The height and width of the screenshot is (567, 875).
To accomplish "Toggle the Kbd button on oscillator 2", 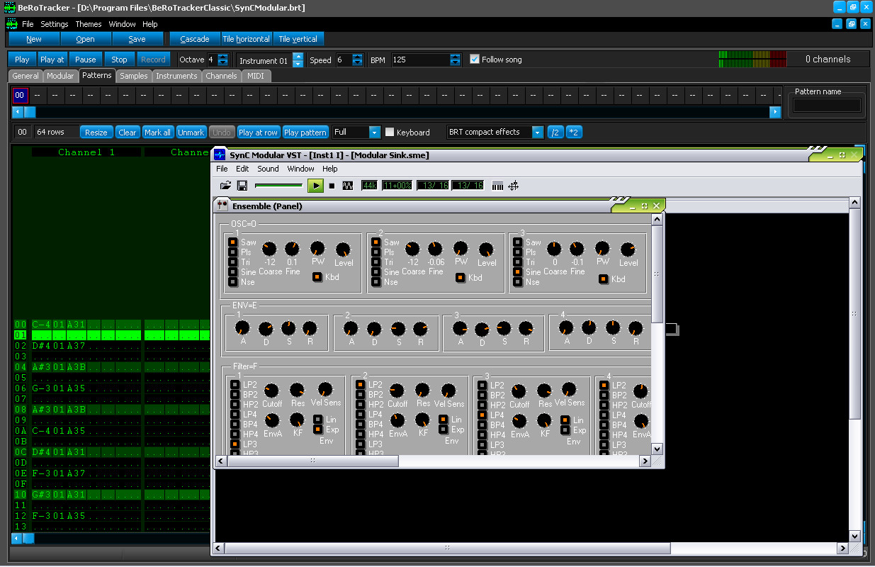I will click(459, 277).
